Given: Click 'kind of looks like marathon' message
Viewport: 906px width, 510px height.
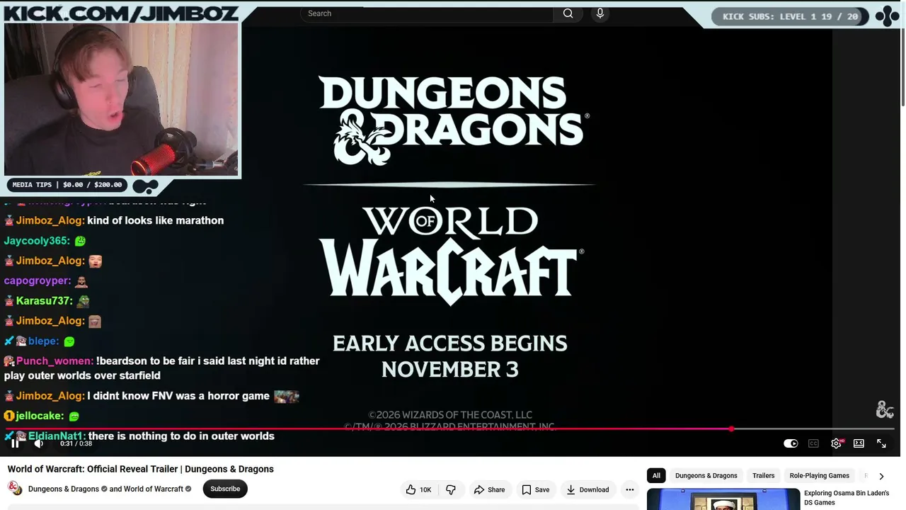Looking at the screenshot, I should click(x=155, y=220).
